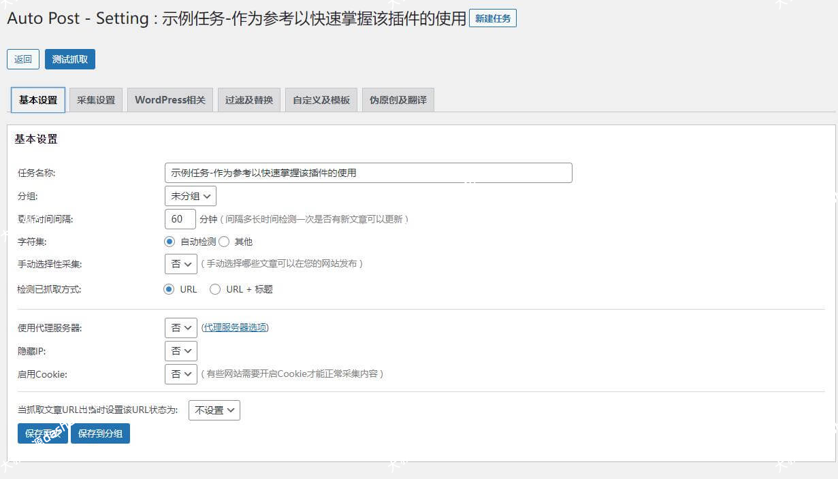Switch to the 过滤及替换 tab
The image size is (838, 479).
click(x=248, y=99)
